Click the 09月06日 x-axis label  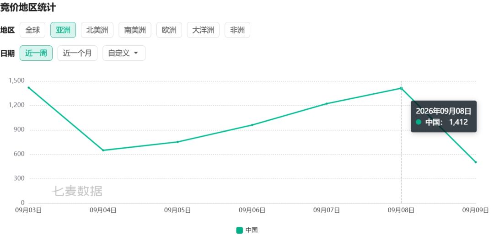pyautogui.click(x=252, y=210)
